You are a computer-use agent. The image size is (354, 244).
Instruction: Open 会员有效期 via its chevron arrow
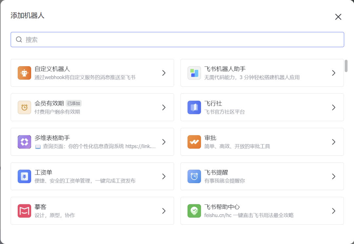(164, 107)
